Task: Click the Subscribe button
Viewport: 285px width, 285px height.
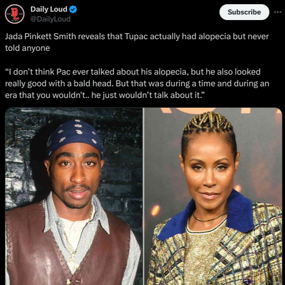Action: click(244, 12)
